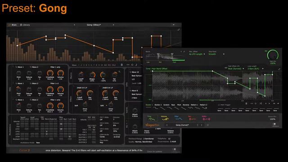Open Gong (Curve) preset name in ShaperBox

tap(182, 125)
